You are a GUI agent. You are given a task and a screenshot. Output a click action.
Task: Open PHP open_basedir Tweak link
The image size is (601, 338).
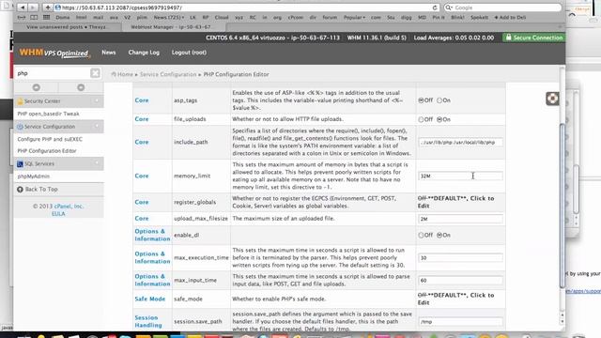(48, 114)
